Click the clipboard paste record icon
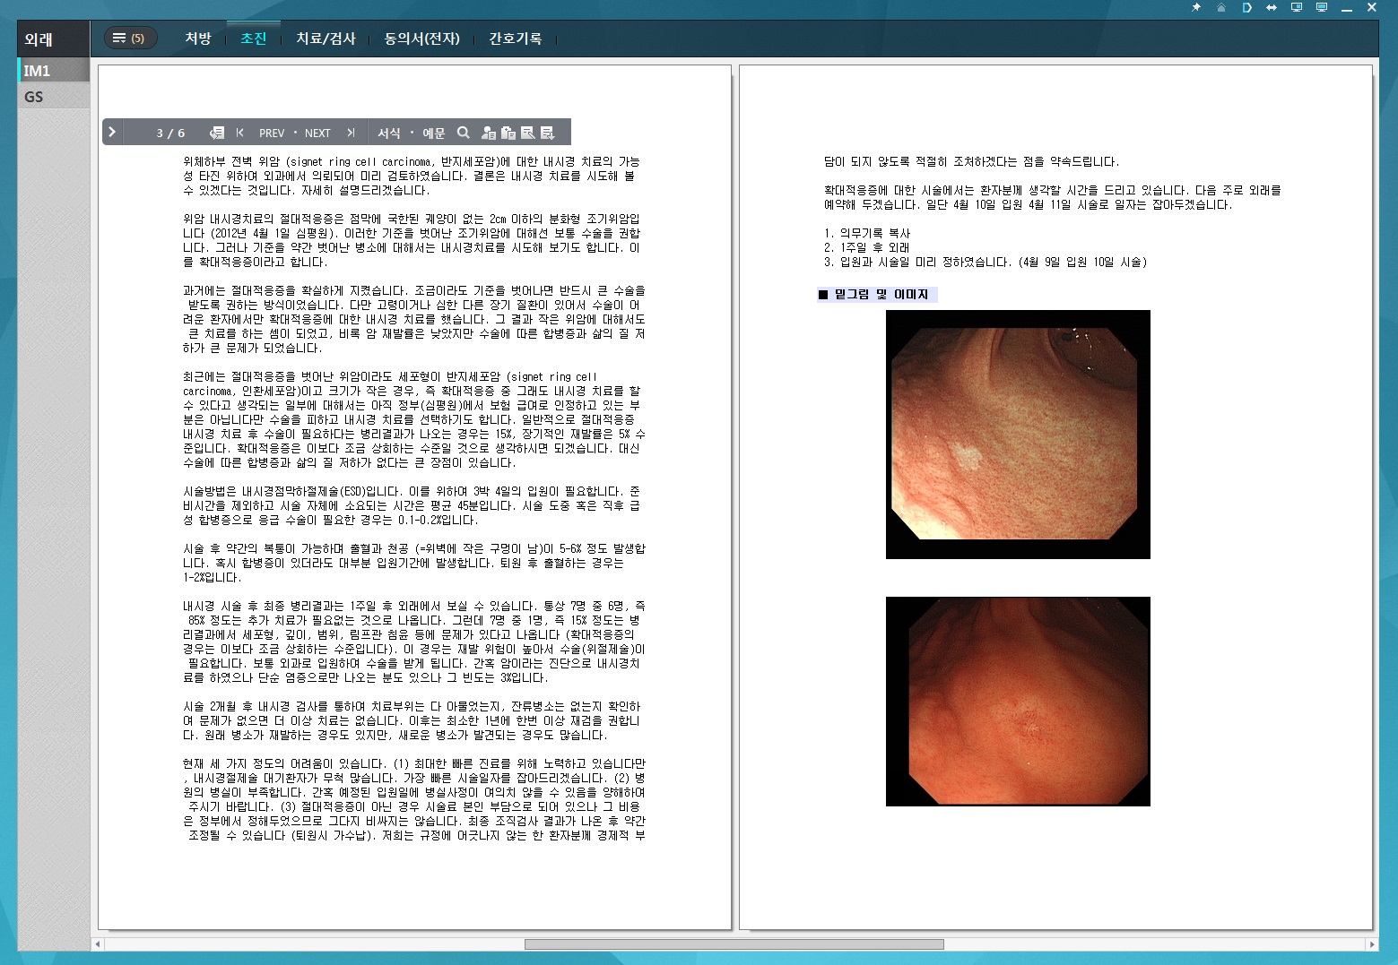1398x965 pixels. click(x=508, y=133)
